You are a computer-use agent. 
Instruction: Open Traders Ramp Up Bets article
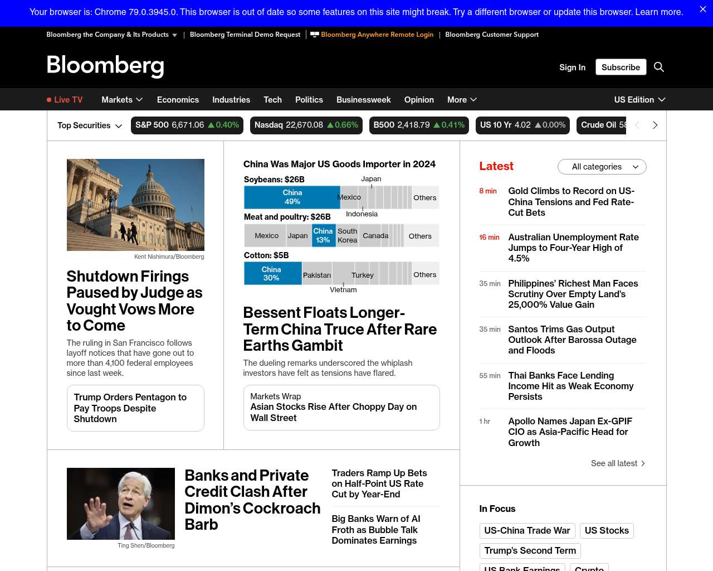(379, 483)
